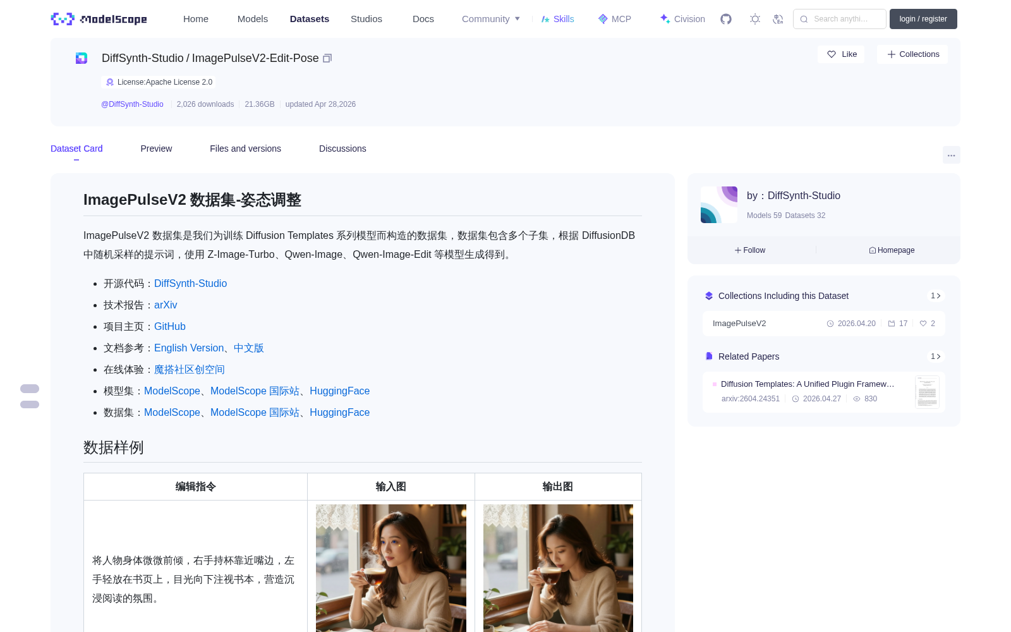Screen dimensions: 1011x632
Task: Copy dataset name with the copy icon
Action: tap(327, 58)
